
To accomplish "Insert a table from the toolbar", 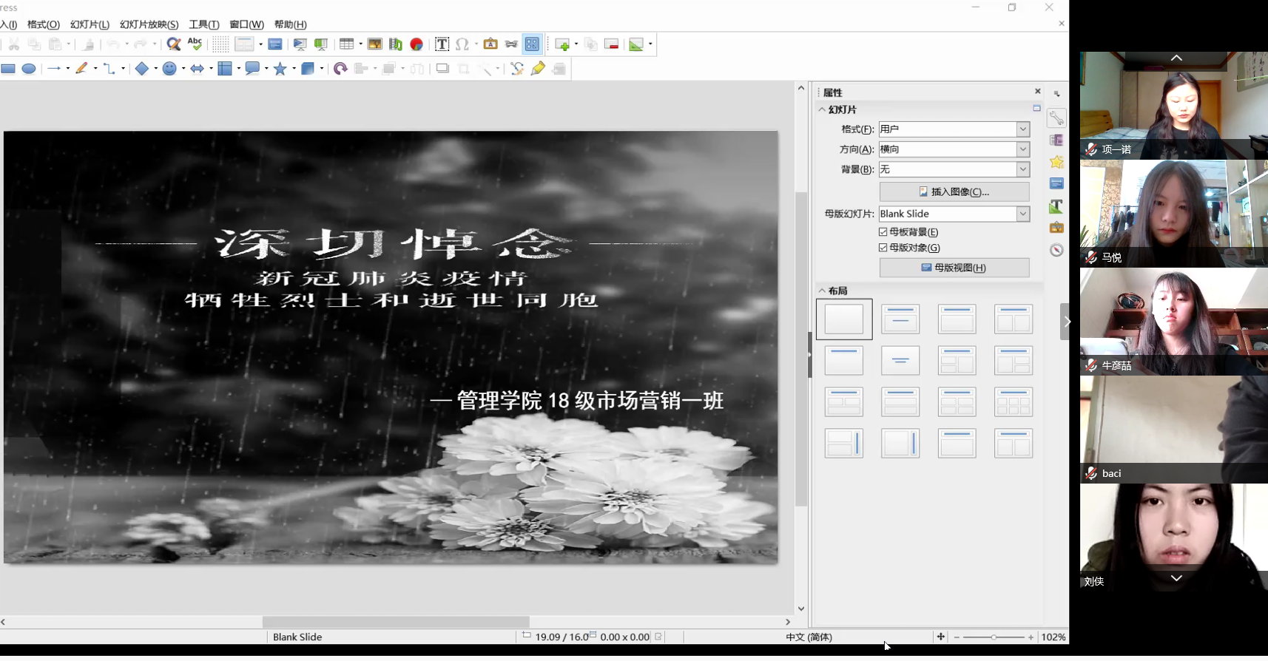I will point(346,44).
